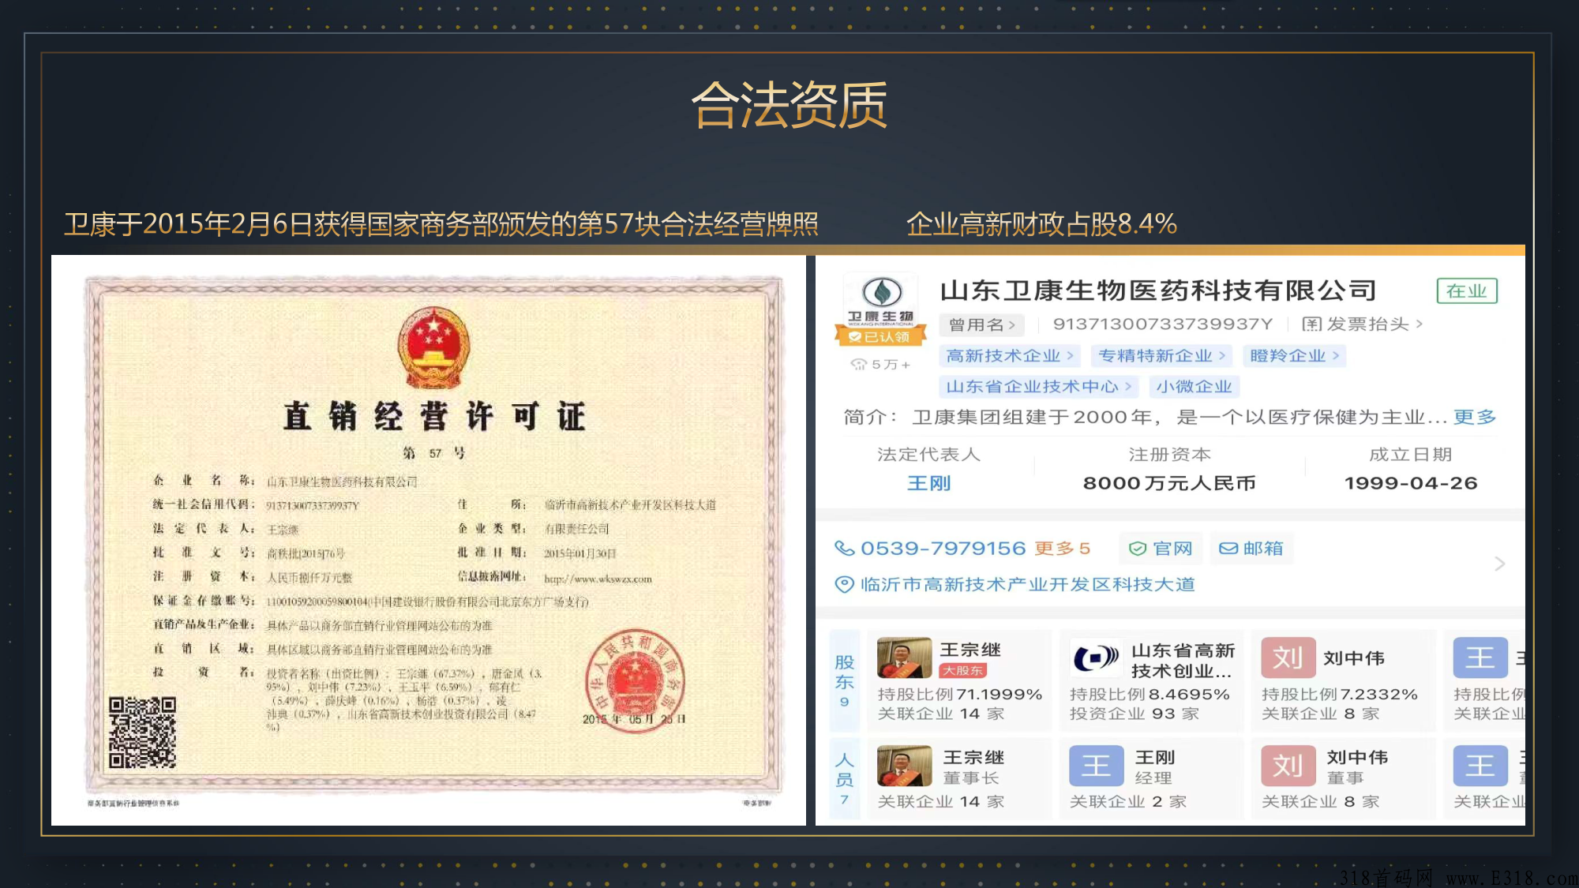Expand the 瞪羚企业 tag

tap(1294, 356)
